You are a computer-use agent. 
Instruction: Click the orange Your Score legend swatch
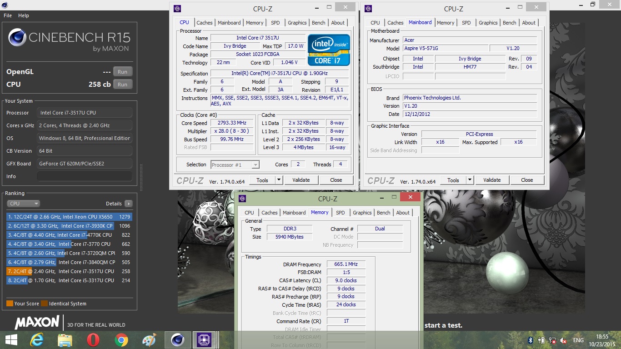coord(10,304)
